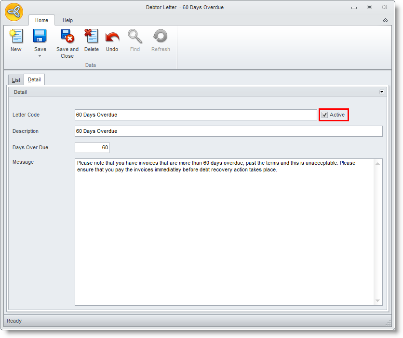403x338 pixels.
Task: Click the Save and Close icon
Action: (67, 37)
